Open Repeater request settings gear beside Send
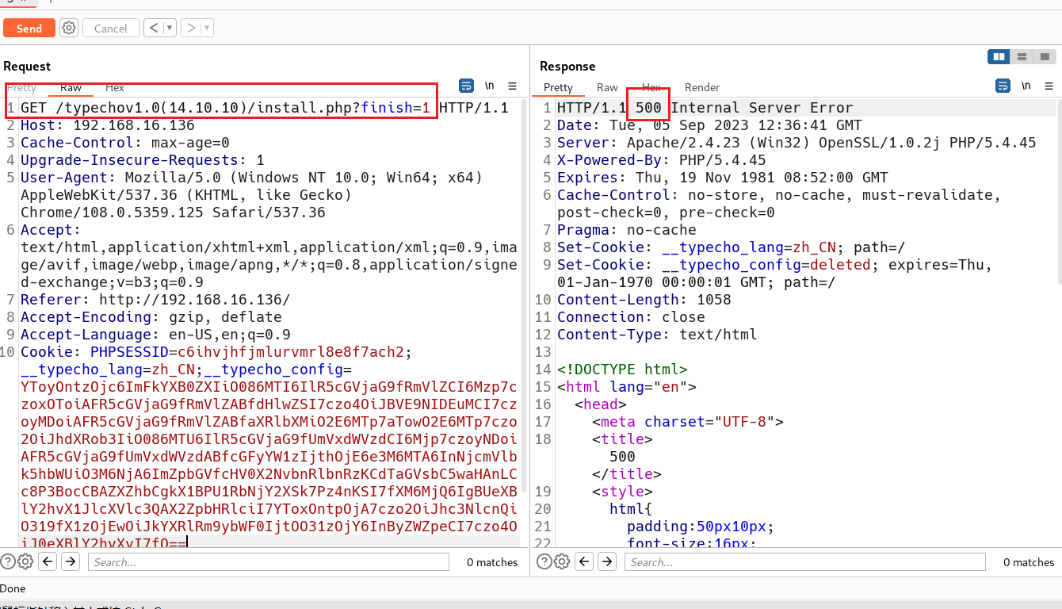This screenshot has height=609, width=1062. (69, 28)
